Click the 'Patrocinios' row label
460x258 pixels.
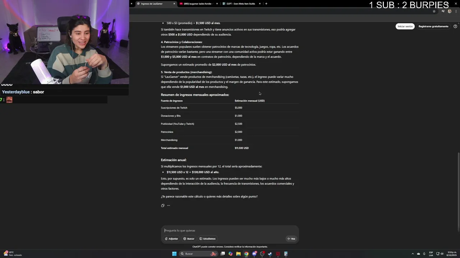coord(167,132)
